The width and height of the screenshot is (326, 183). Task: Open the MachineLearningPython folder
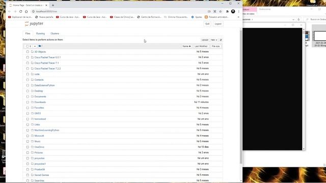coord(47,130)
